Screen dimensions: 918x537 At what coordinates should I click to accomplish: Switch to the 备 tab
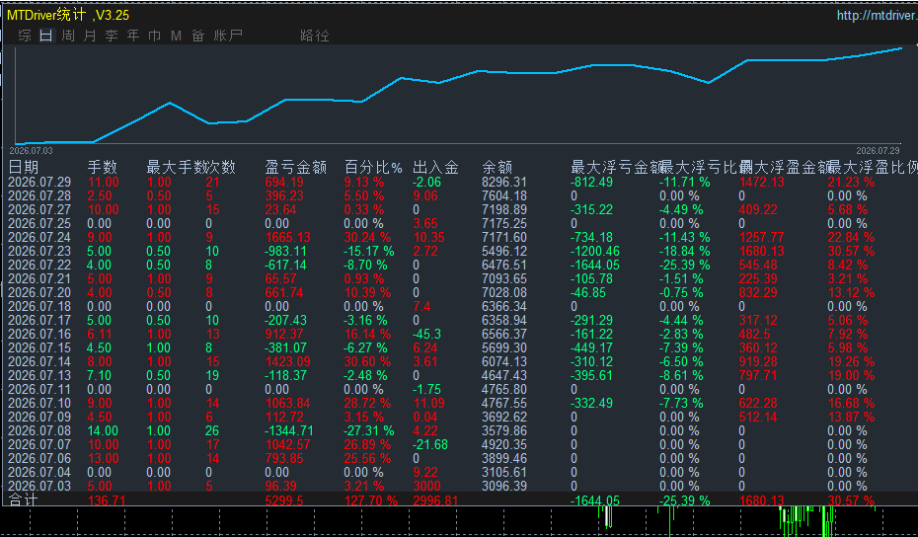[x=197, y=36]
